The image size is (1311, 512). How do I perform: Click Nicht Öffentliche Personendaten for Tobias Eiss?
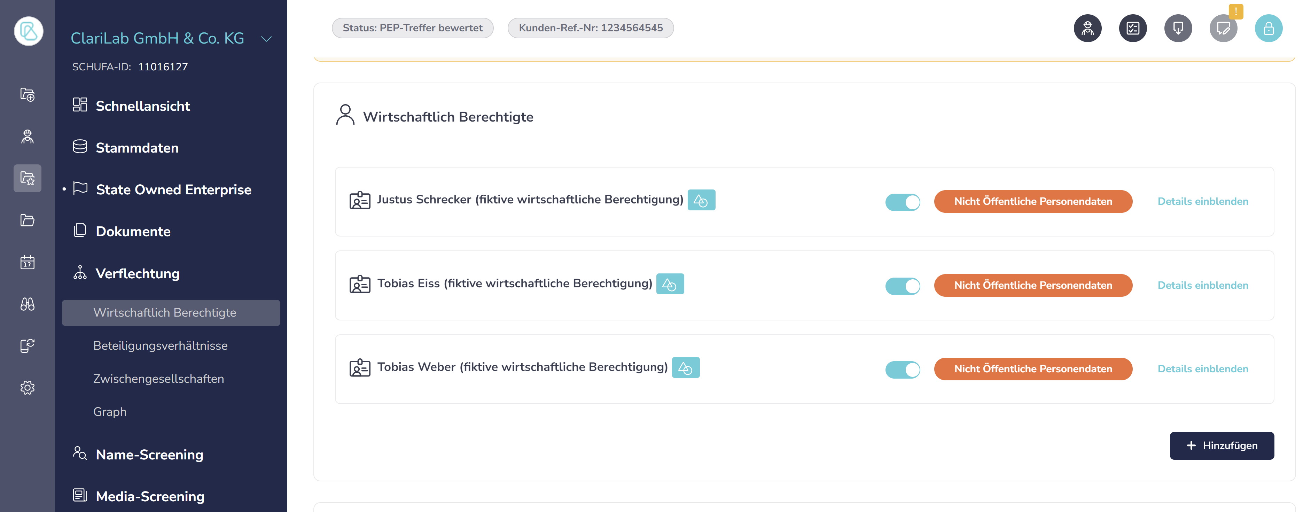pyautogui.click(x=1033, y=286)
